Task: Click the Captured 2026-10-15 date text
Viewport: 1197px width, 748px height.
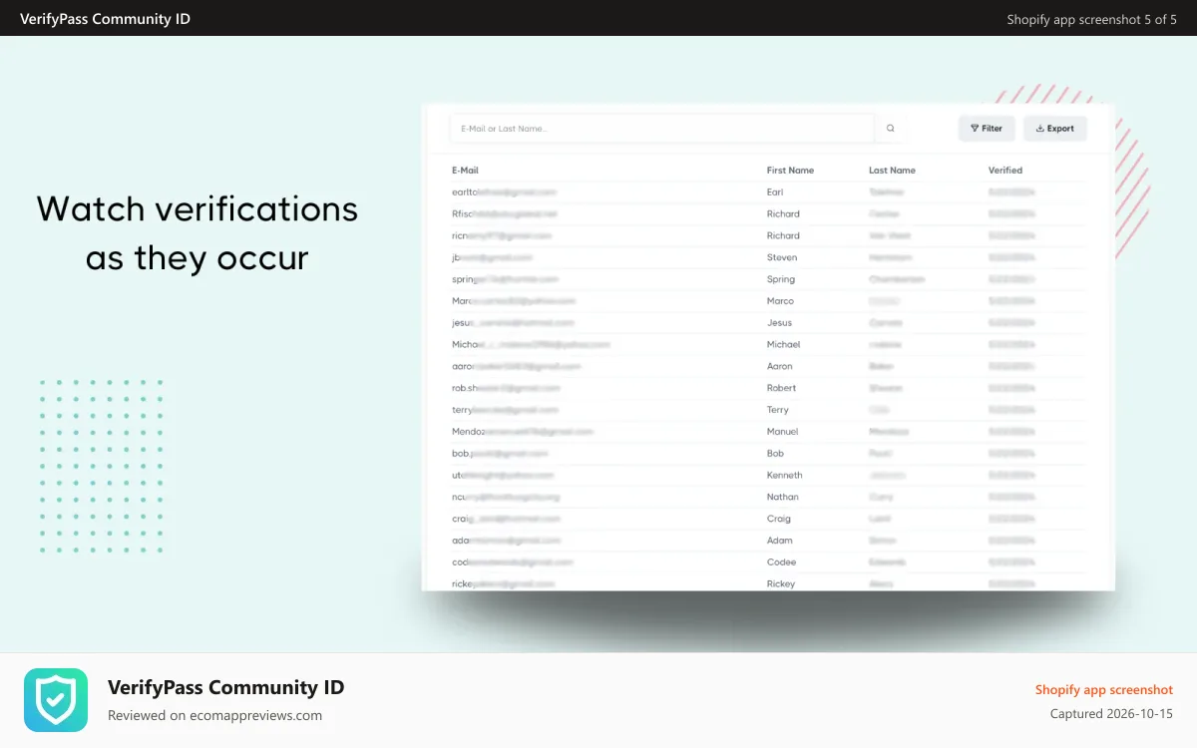Action: pyautogui.click(x=1111, y=714)
